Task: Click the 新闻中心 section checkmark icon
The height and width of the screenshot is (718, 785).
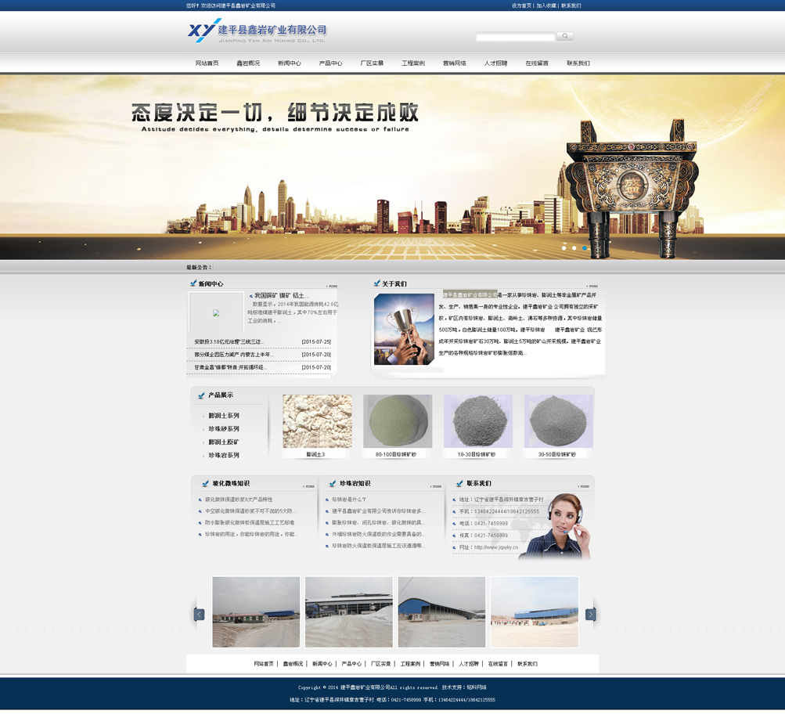Action: click(x=193, y=283)
